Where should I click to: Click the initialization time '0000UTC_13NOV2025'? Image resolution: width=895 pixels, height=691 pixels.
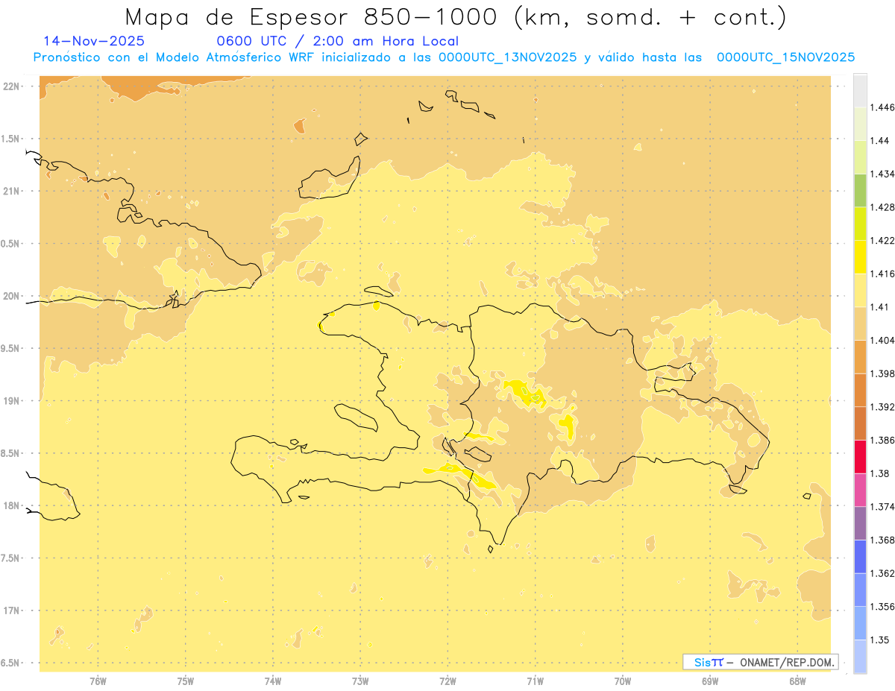click(x=508, y=57)
